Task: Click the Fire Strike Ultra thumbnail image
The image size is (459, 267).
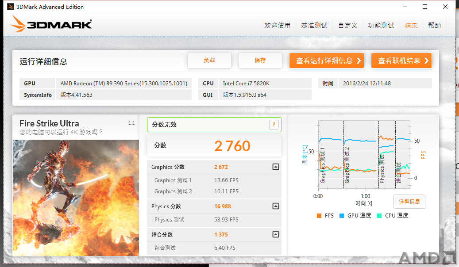Action: coord(76,198)
